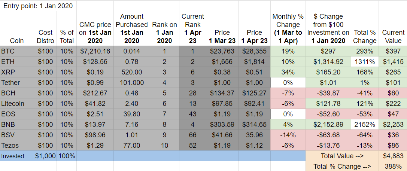
Task: Select the 'Cost Distro' column header
Action: click(x=45, y=28)
